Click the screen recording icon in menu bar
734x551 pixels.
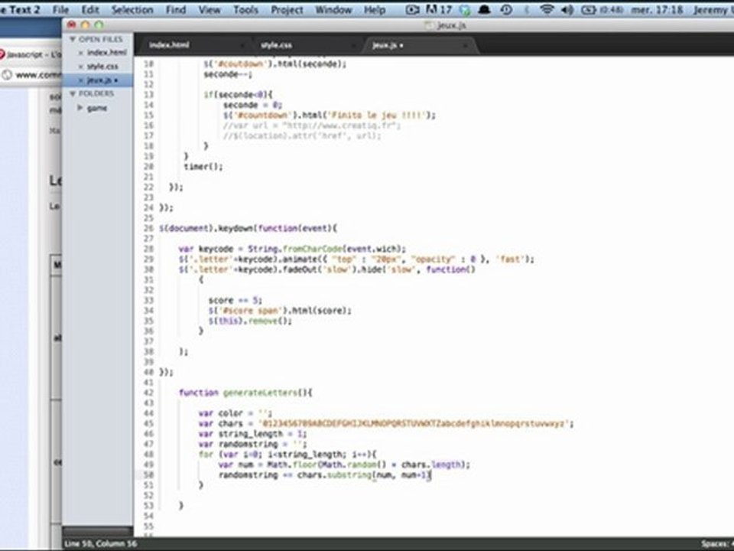pyautogui.click(x=412, y=9)
